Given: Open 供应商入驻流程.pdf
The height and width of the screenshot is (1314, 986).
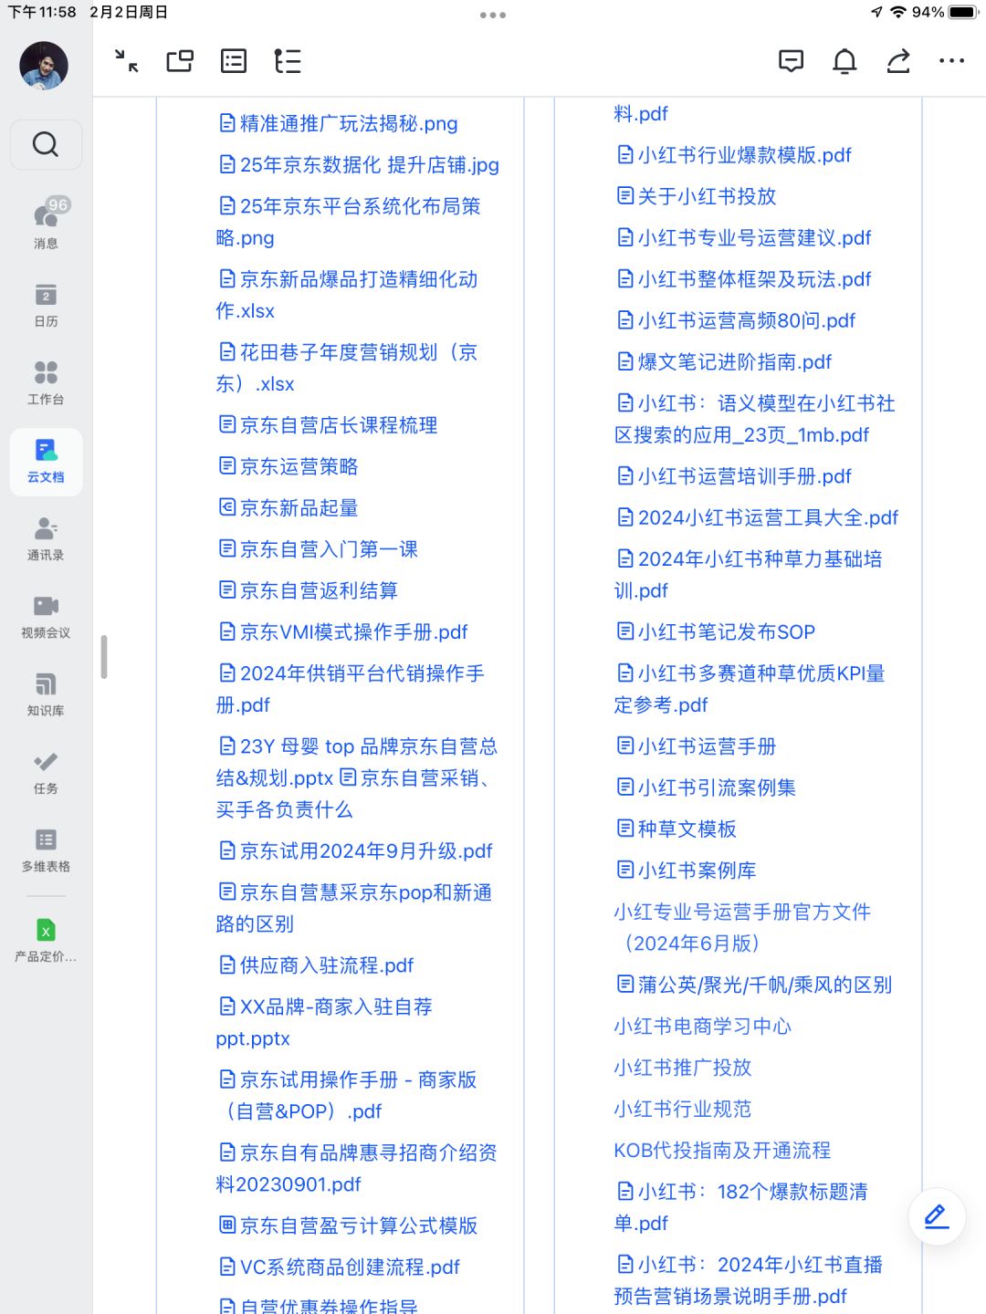Looking at the screenshot, I should coord(317,965).
